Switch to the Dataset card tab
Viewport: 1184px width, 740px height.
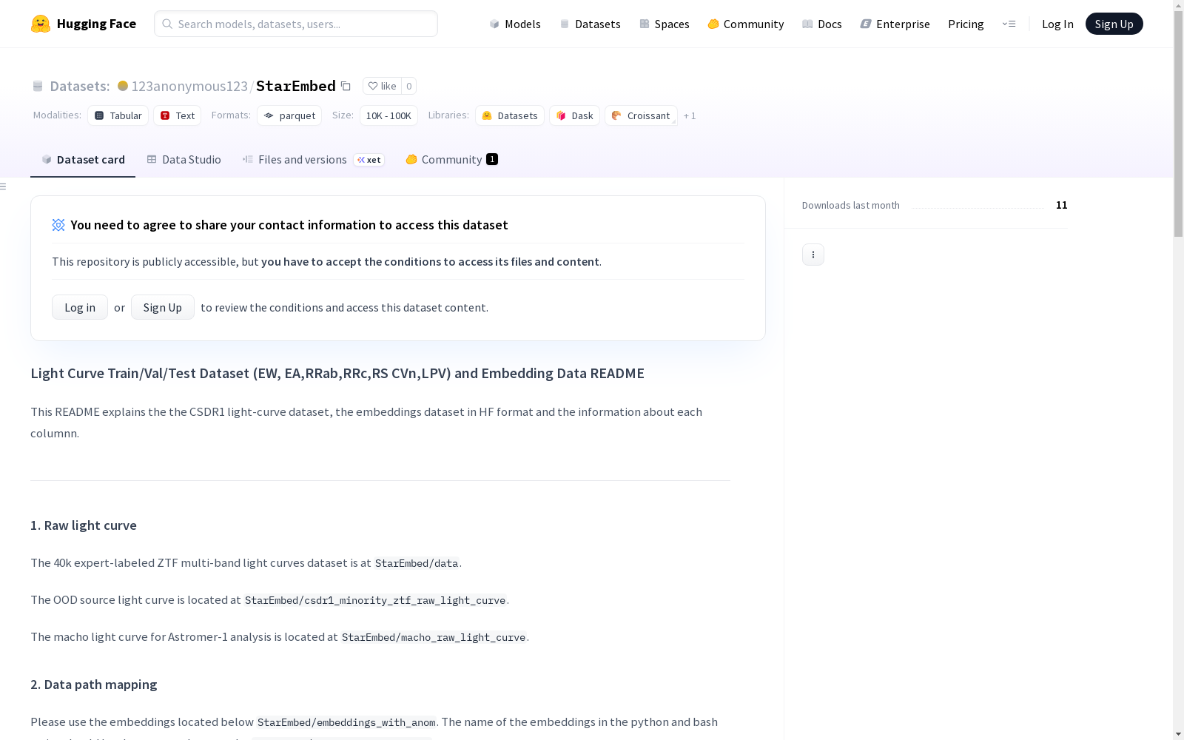[x=83, y=160]
